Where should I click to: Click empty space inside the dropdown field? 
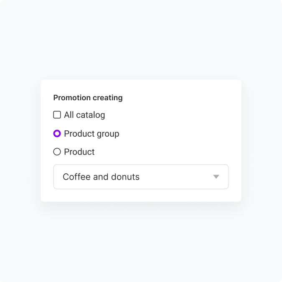tap(175, 177)
